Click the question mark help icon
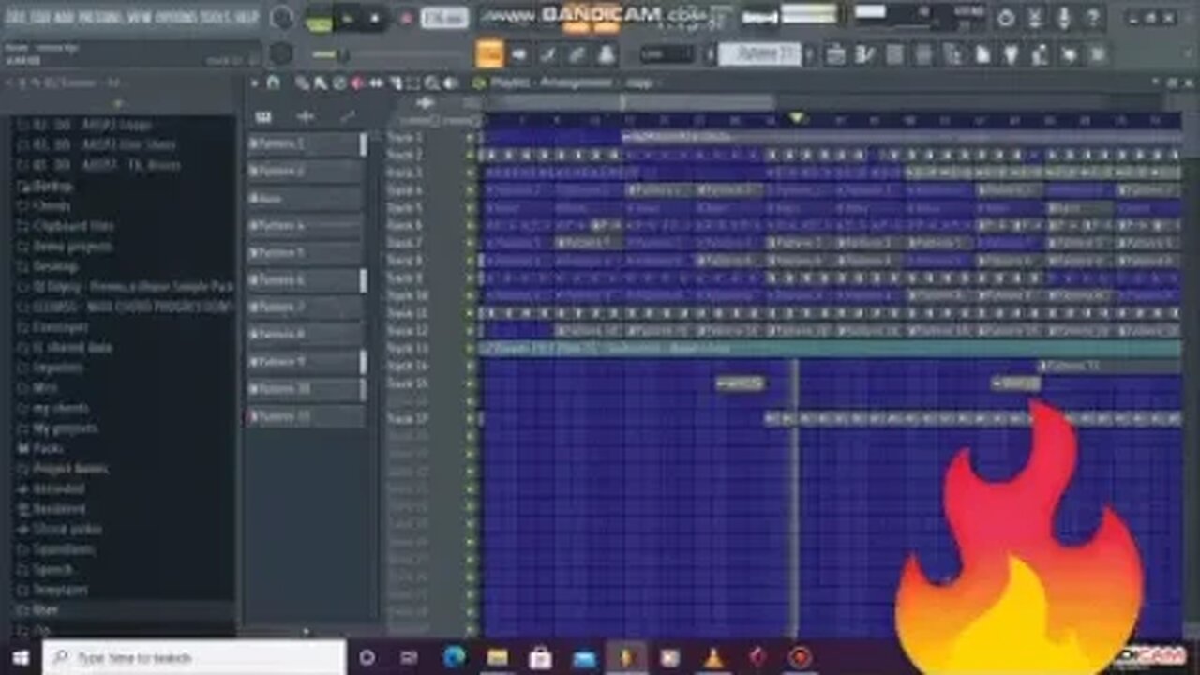This screenshot has width=1200, height=675. pos(1092,18)
